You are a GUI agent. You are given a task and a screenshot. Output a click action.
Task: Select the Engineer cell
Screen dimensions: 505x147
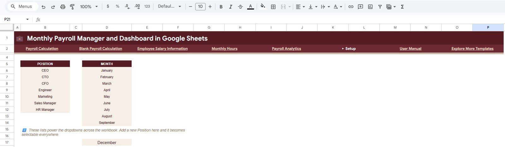tap(45, 90)
